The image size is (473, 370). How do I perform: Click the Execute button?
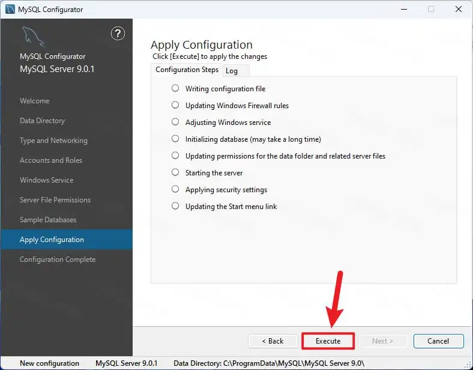[328, 341]
